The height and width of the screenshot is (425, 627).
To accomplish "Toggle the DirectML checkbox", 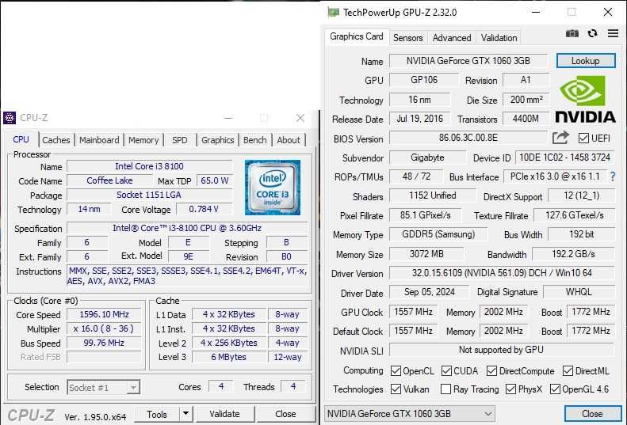I will point(568,371).
